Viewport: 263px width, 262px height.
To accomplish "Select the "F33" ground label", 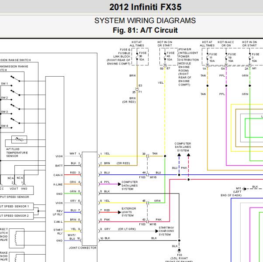I will (x=179, y=255).
